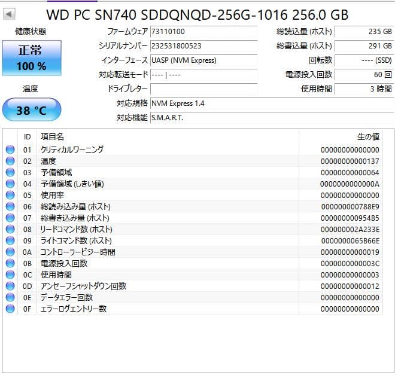The image size is (395, 375).
Task: Click the status orb for 08 リードコマンド数
Action: coord(10,229)
